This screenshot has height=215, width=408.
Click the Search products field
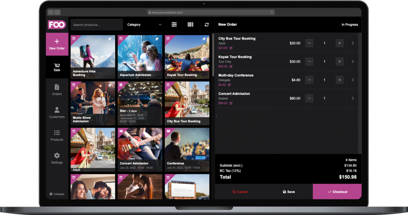click(x=96, y=25)
